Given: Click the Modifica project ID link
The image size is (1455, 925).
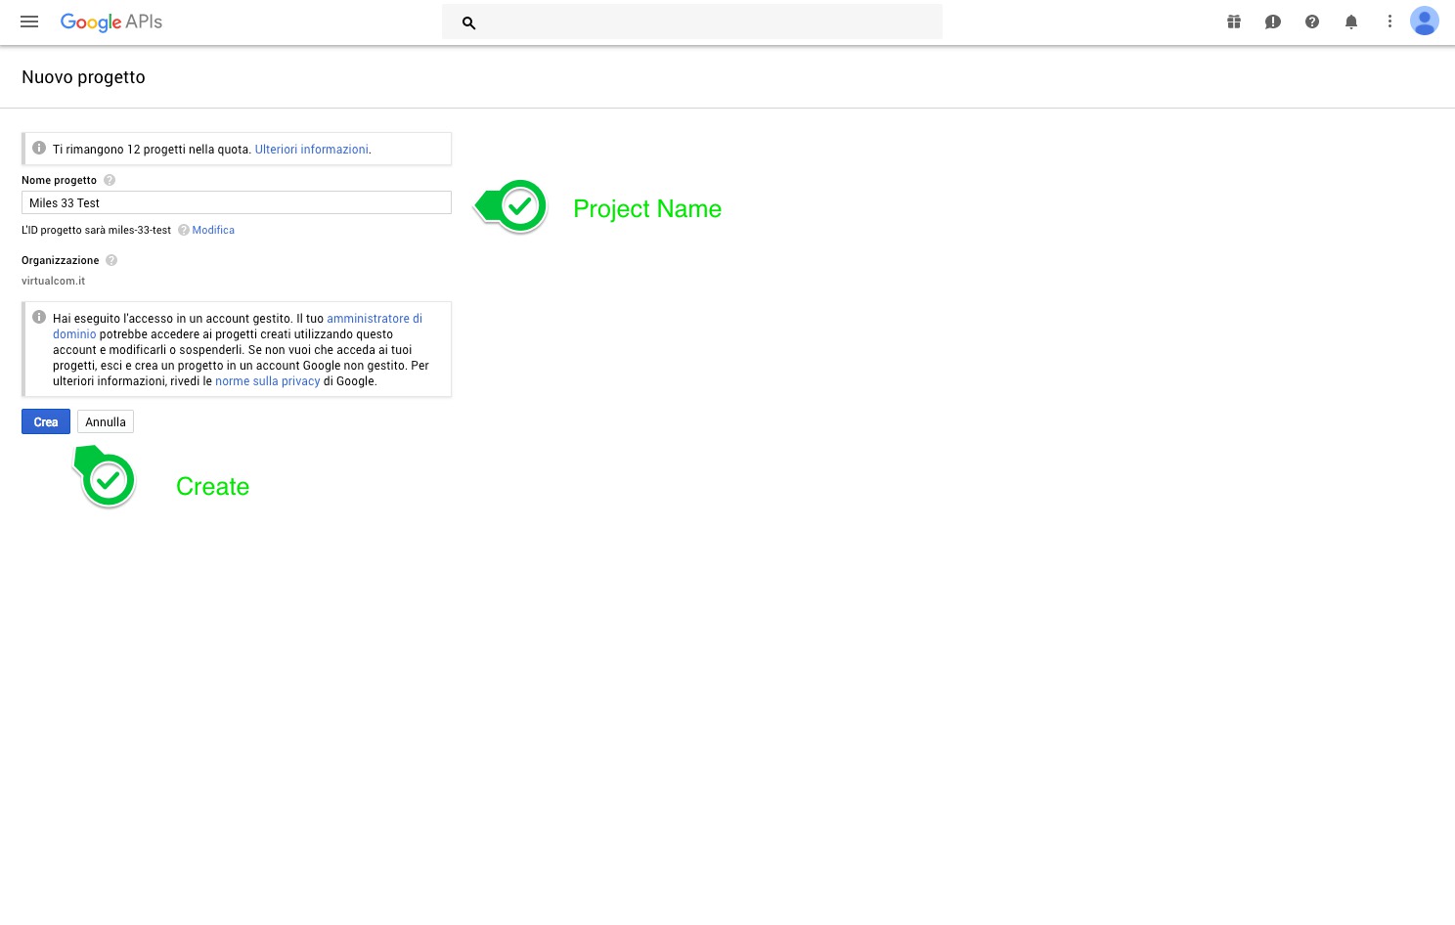Looking at the screenshot, I should pyautogui.click(x=213, y=231).
